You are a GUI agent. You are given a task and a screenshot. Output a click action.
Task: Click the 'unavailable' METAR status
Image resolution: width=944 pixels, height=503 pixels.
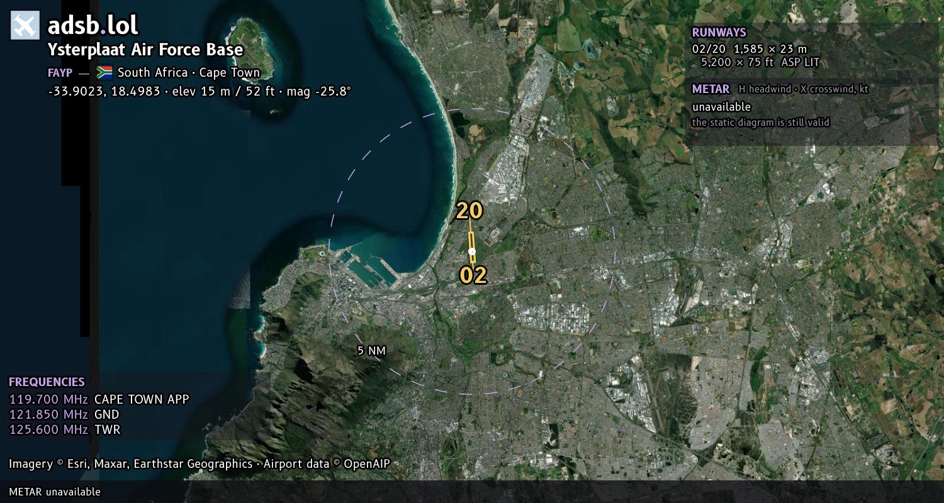pyautogui.click(x=721, y=107)
